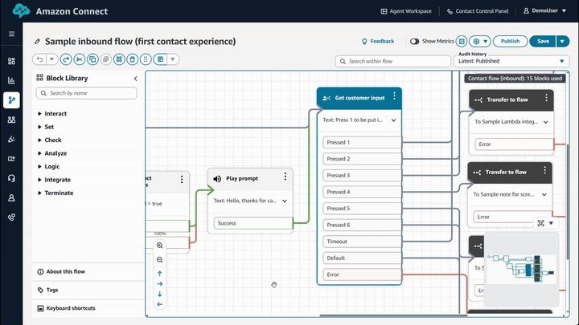Click the trash delete icon in toolbar
Viewport: 579px width, 325px height.
(x=132, y=59)
